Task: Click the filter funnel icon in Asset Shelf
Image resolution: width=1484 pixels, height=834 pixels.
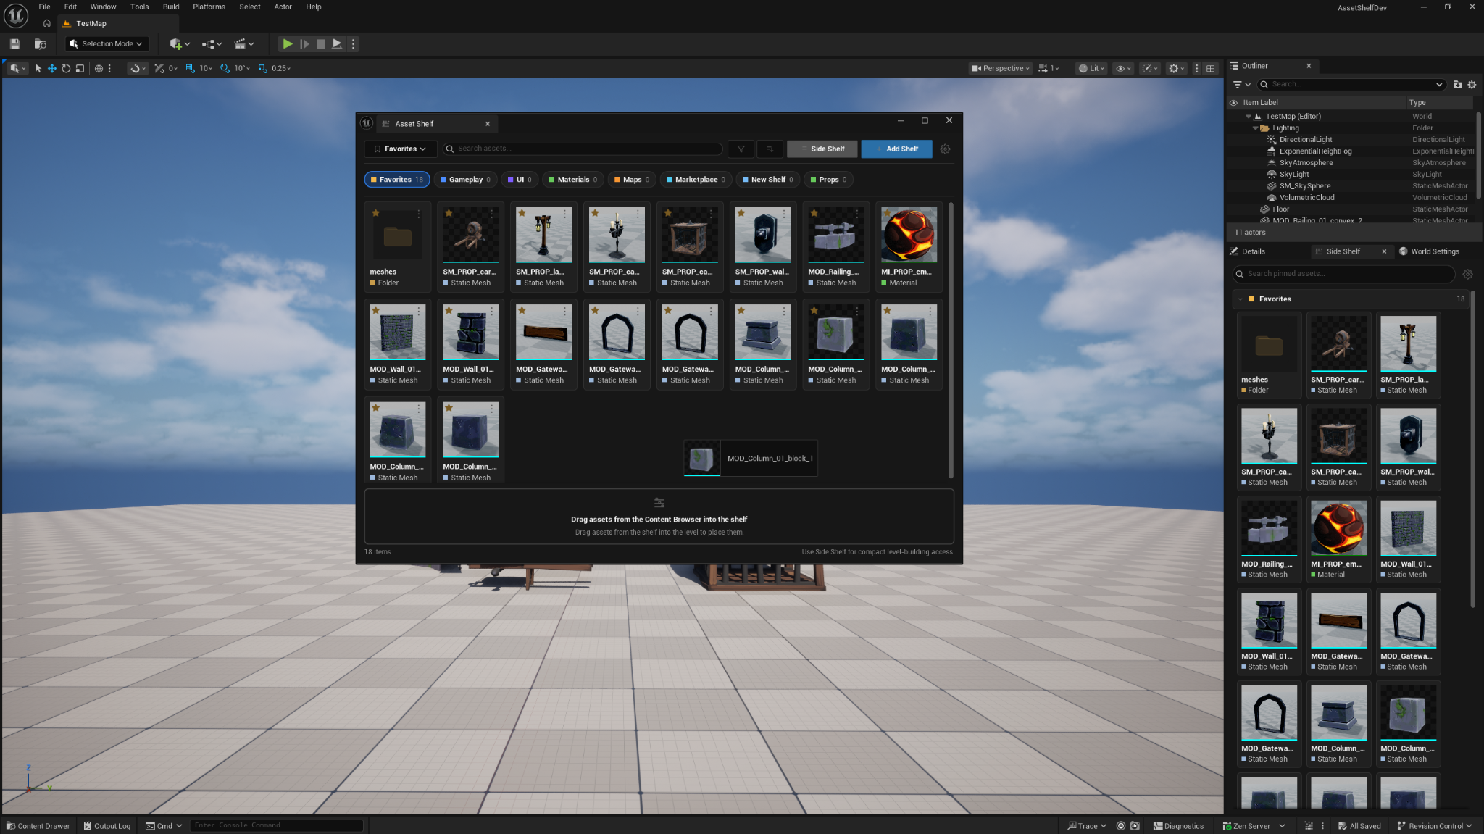Action: point(741,149)
